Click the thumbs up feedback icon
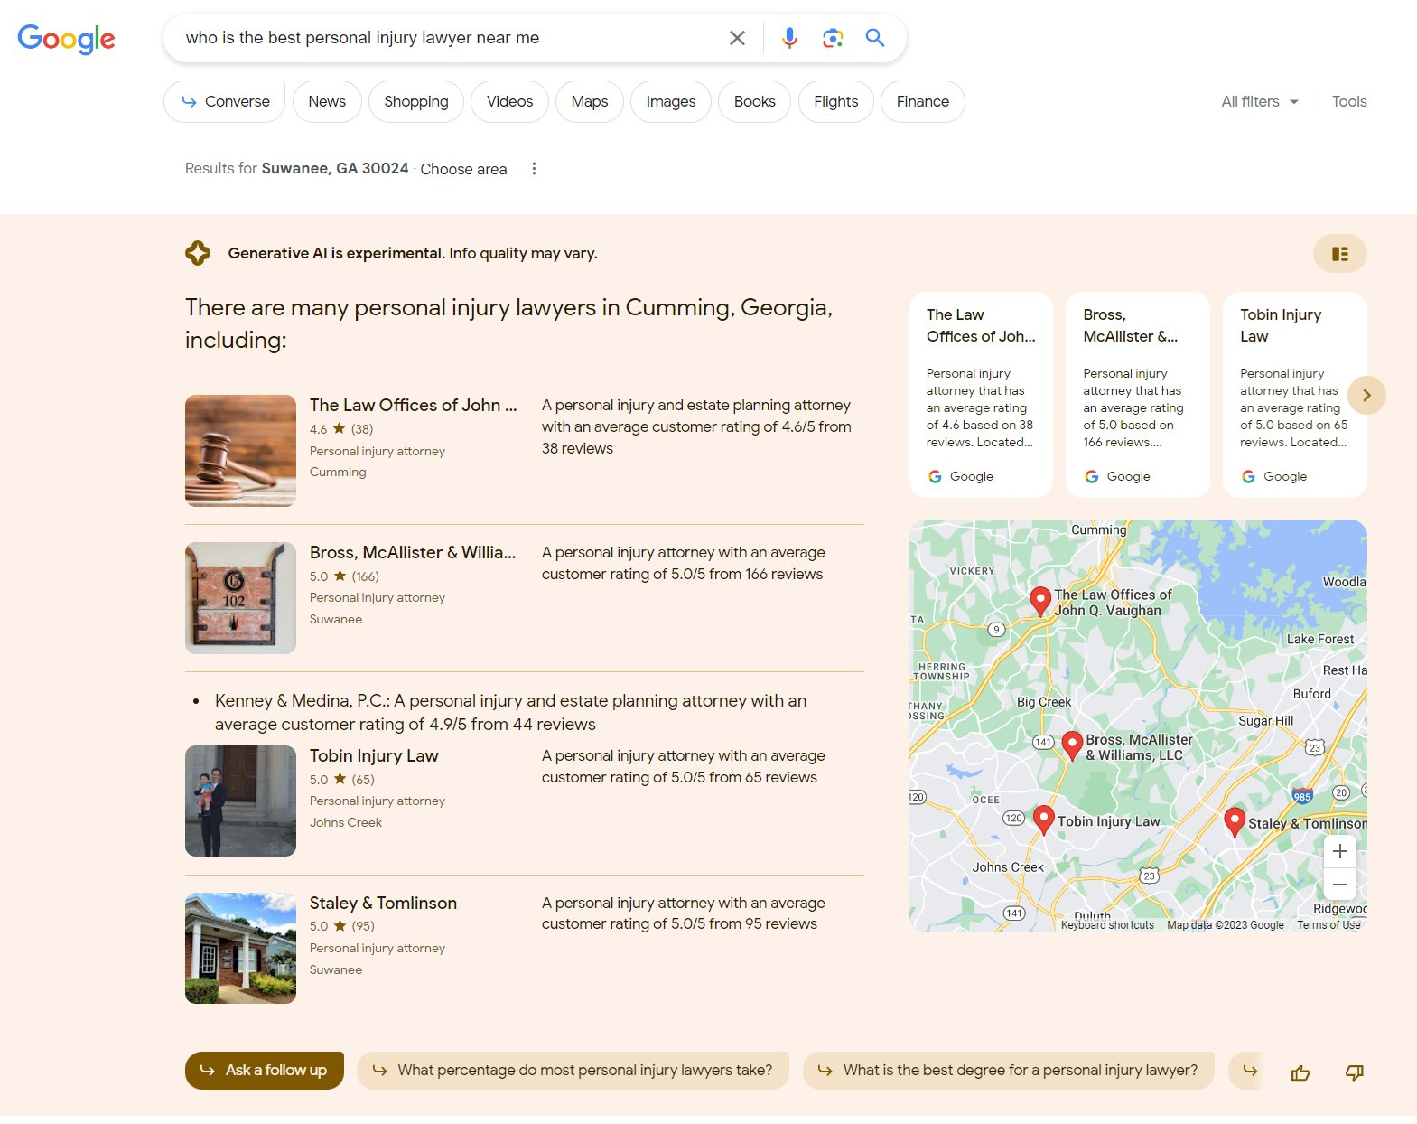This screenshot has height=1124, width=1417. tap(1300, 1072)
